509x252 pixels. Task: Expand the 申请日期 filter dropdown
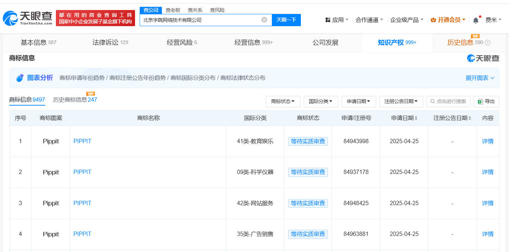[358, 101]
